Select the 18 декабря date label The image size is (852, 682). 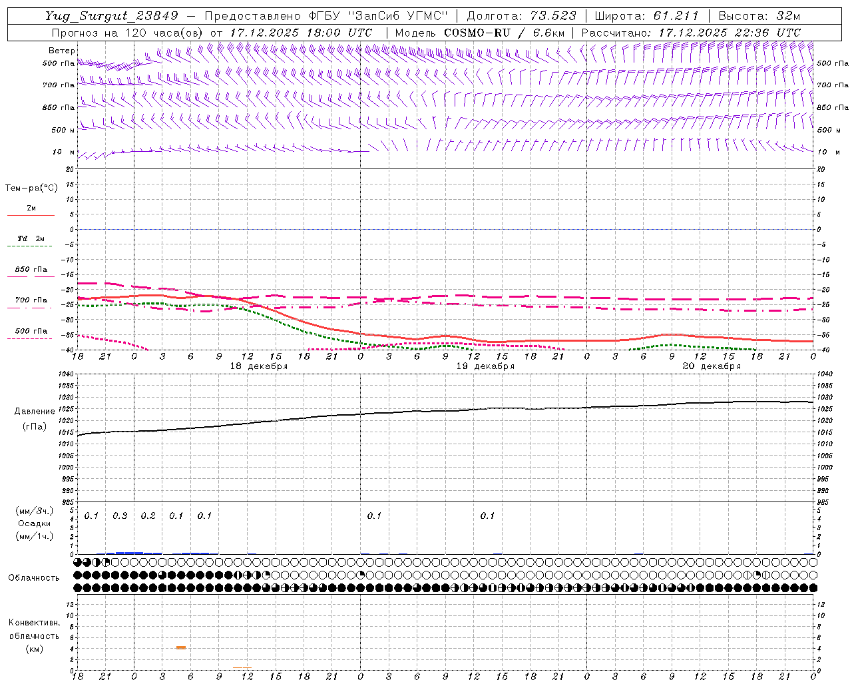coord(259,366)
